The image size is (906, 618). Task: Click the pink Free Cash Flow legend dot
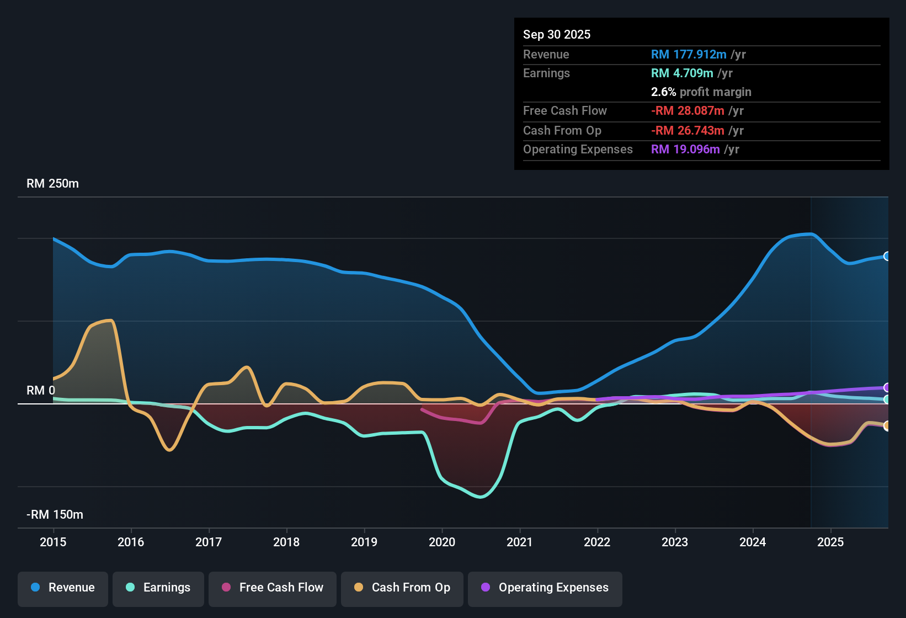click(226, 587)
